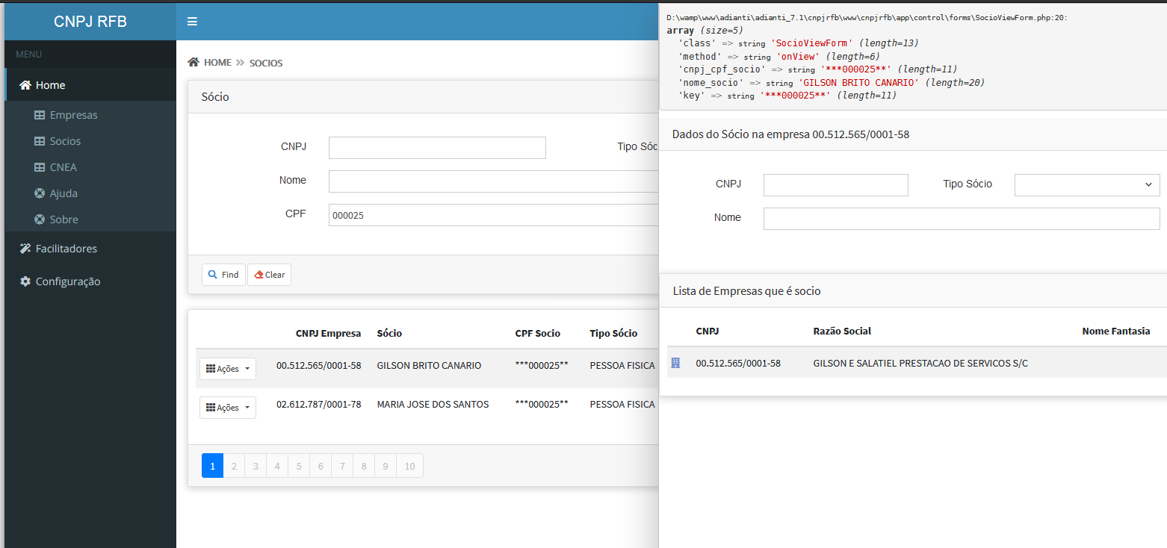Click the house icon beside Home in sidebar
This screenshot has height=548, width=1167.
25,85
